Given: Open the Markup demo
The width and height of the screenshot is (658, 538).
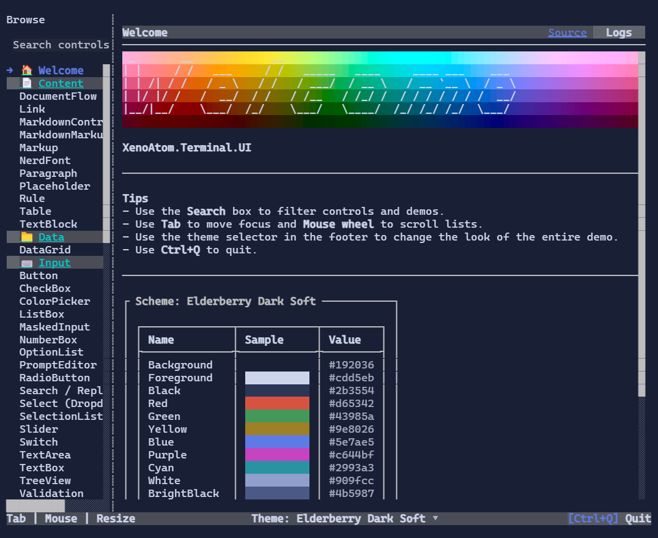Looking at the screenshot, I should (x=39, y=148).
